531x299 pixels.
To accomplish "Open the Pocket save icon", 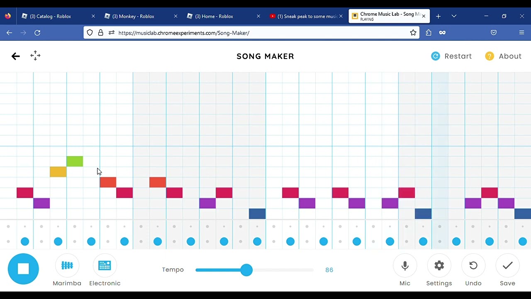I will [494, 33].
